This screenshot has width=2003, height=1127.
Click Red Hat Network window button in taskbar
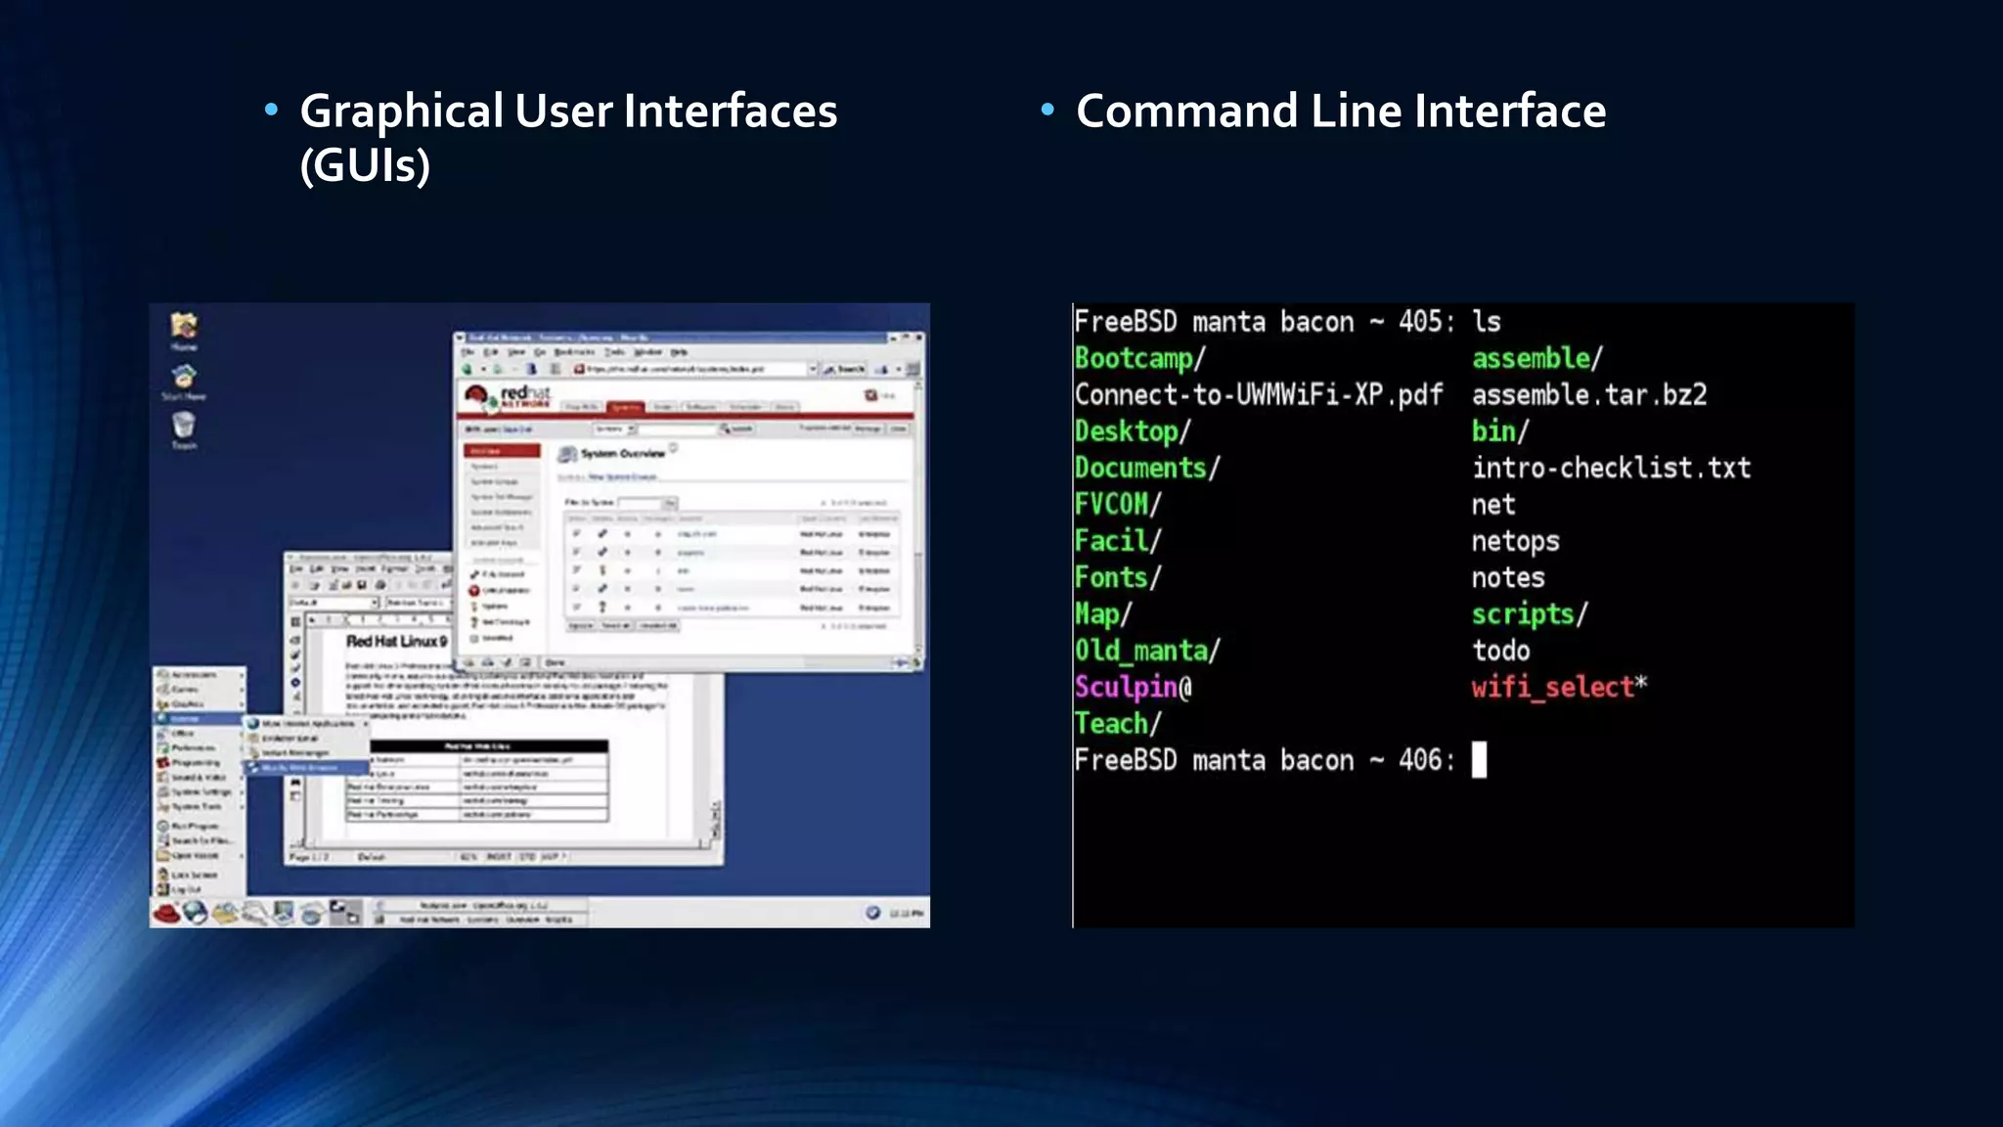tap(482, 920)
